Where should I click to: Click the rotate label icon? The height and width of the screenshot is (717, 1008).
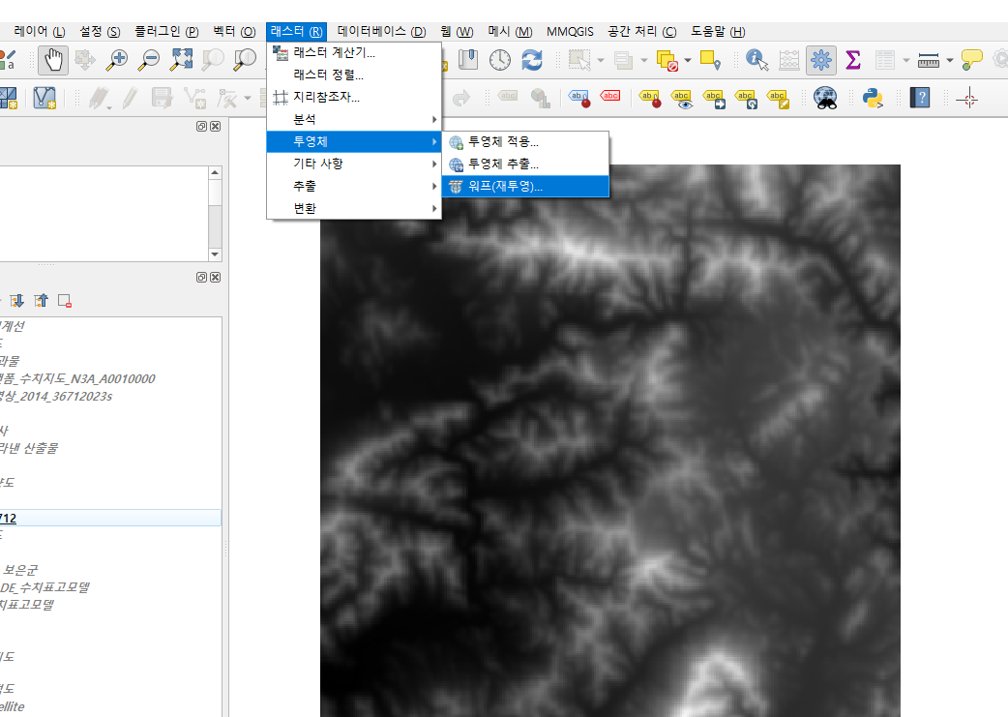tap(747, 99)
